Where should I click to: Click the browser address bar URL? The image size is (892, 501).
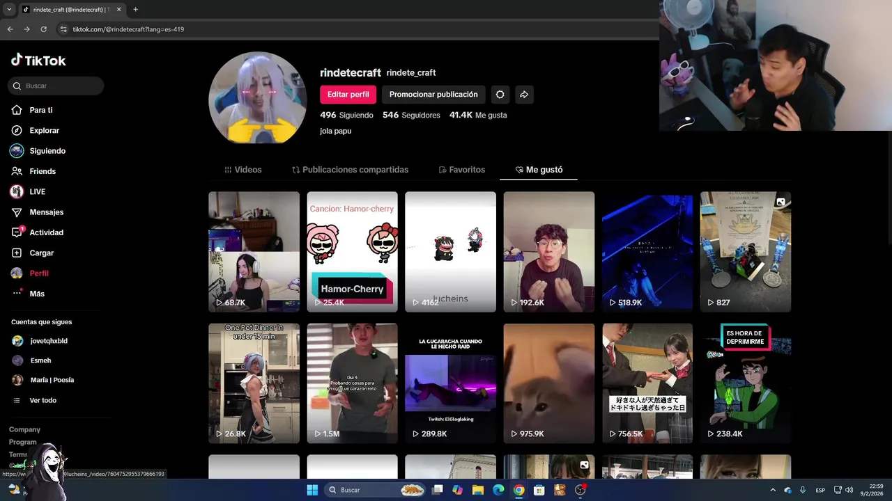128,29
